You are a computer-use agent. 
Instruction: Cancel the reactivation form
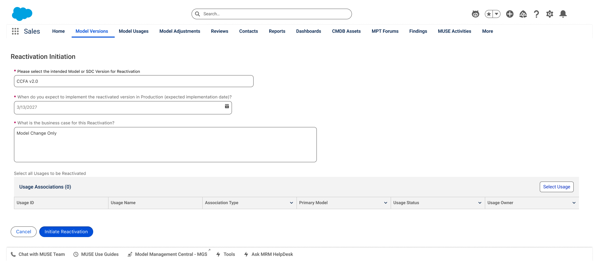pos(24,232)
